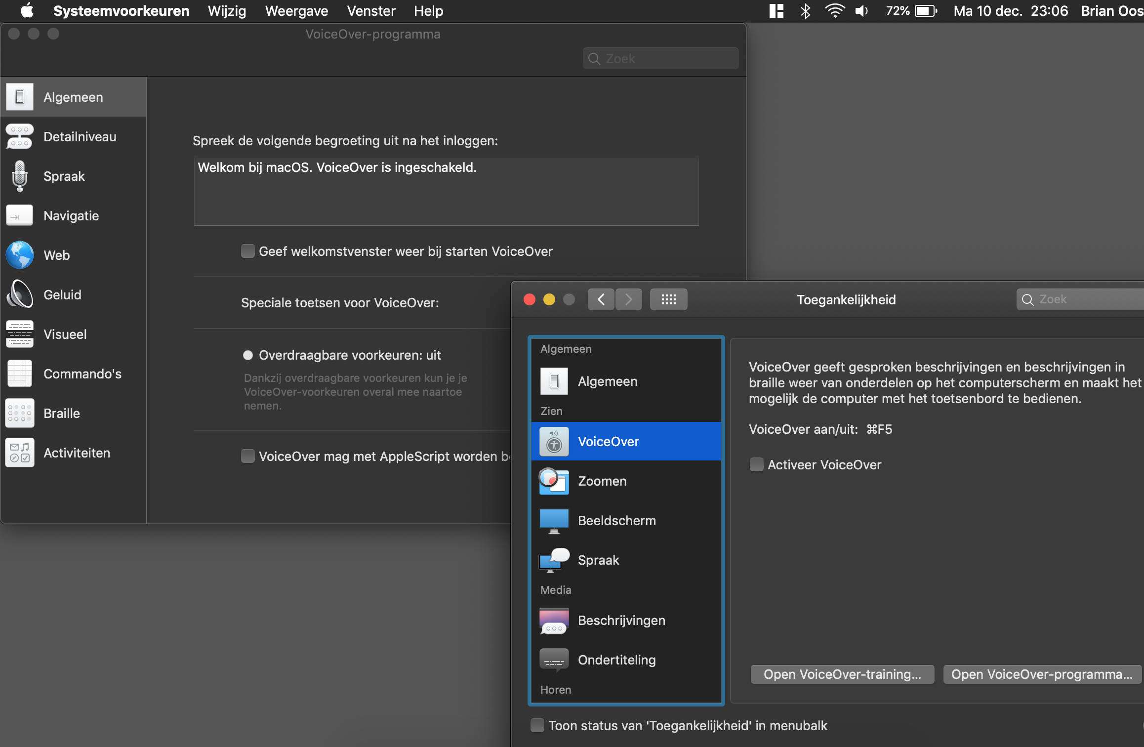The image size is (1144, 747).
Task: Open Braille category in sidebar
Action: point(73,413)
